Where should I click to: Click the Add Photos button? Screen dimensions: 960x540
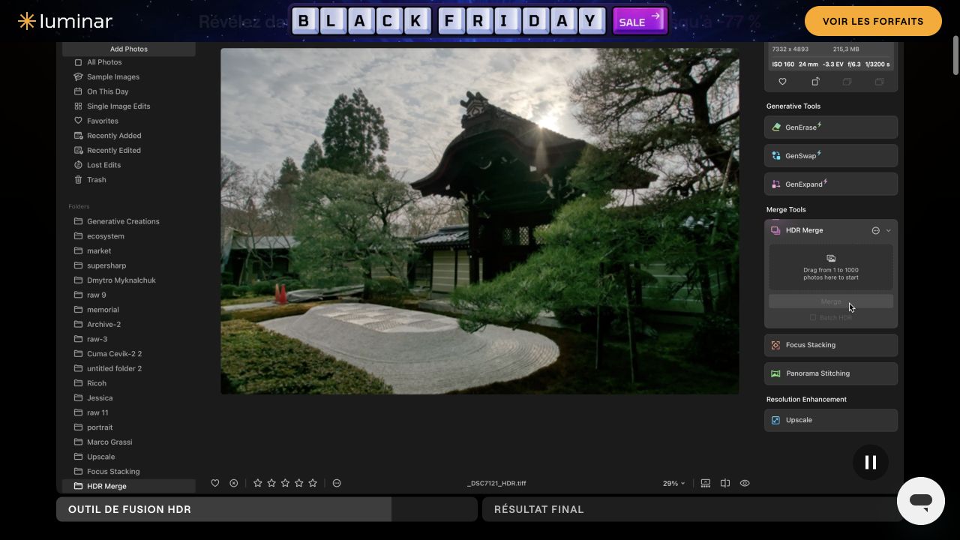tap(129, 49)
